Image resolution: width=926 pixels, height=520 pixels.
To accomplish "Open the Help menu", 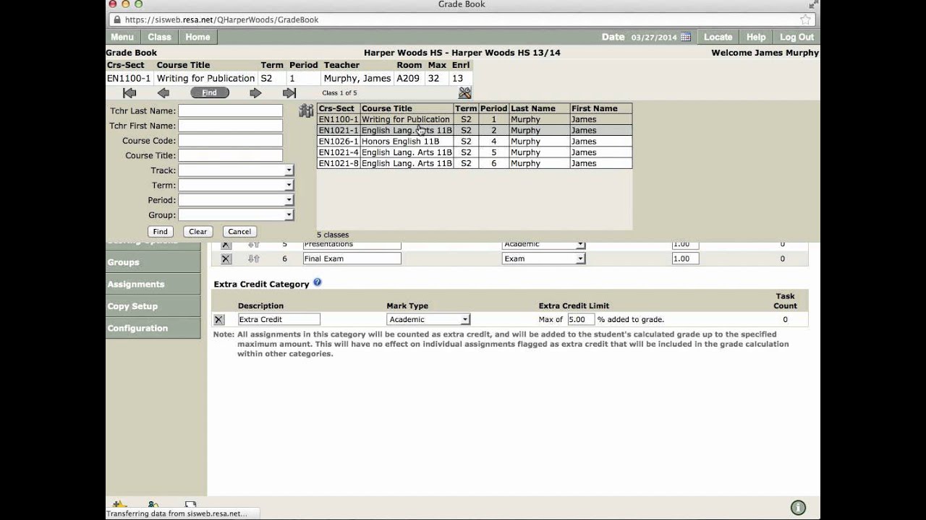I will click(x=756, y=37).
